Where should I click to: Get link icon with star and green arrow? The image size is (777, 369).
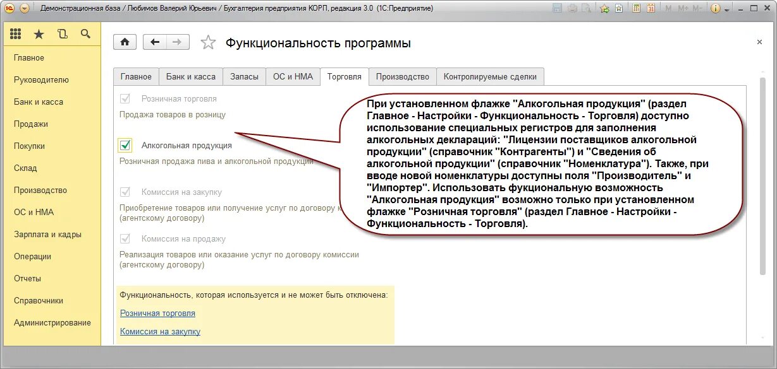[x=604, y=9]
